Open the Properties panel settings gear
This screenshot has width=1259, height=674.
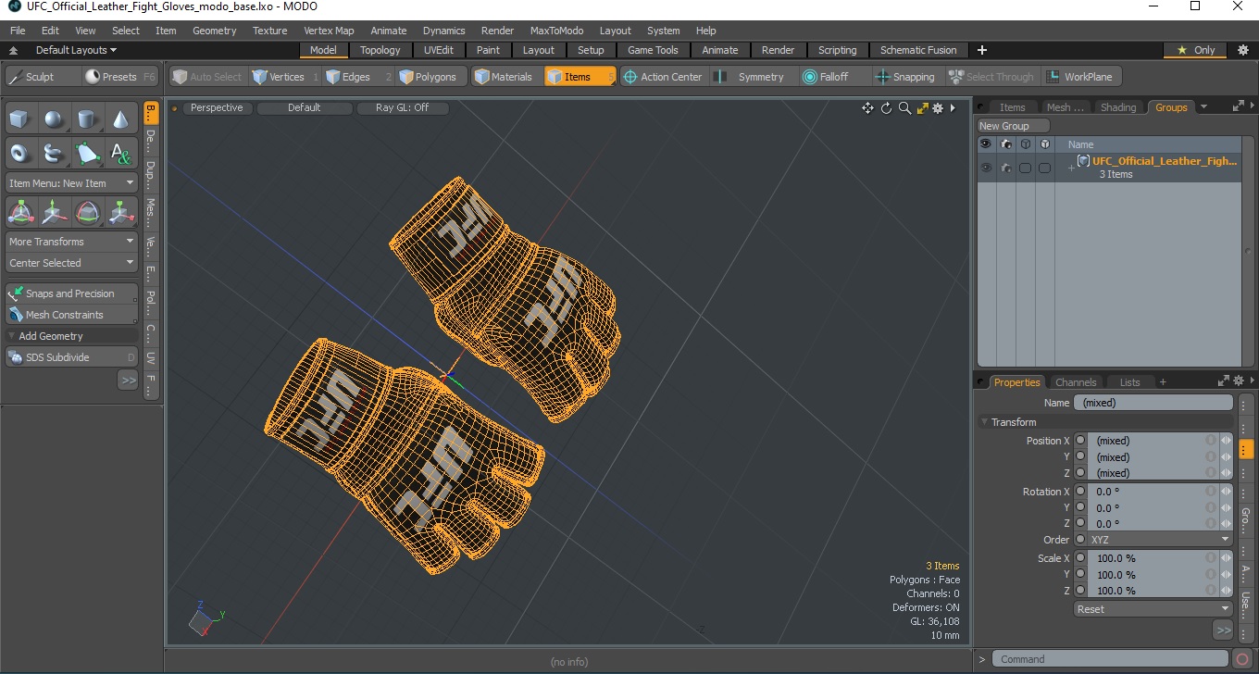coord(1238,381)
